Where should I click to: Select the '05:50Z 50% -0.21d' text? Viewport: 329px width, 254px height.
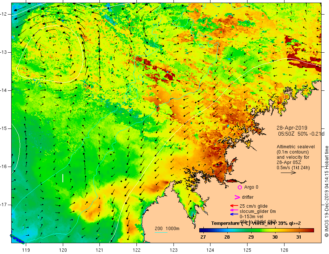pyautogui.click(x=301, y=134)
